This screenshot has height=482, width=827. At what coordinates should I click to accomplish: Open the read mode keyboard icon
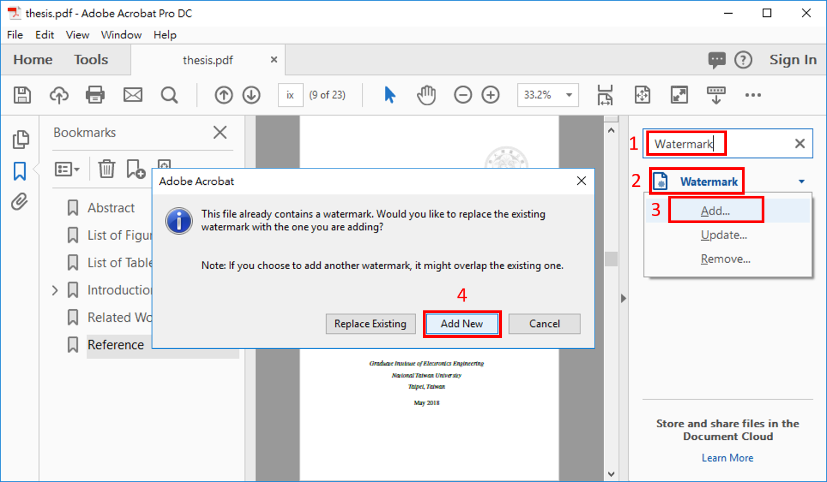[716, 95]
